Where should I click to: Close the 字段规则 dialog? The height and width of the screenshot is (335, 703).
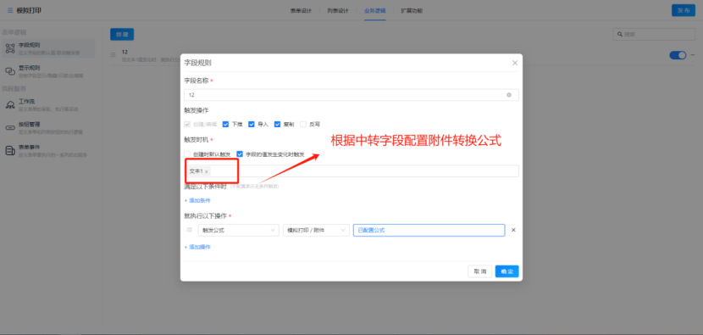pos(515,63)
